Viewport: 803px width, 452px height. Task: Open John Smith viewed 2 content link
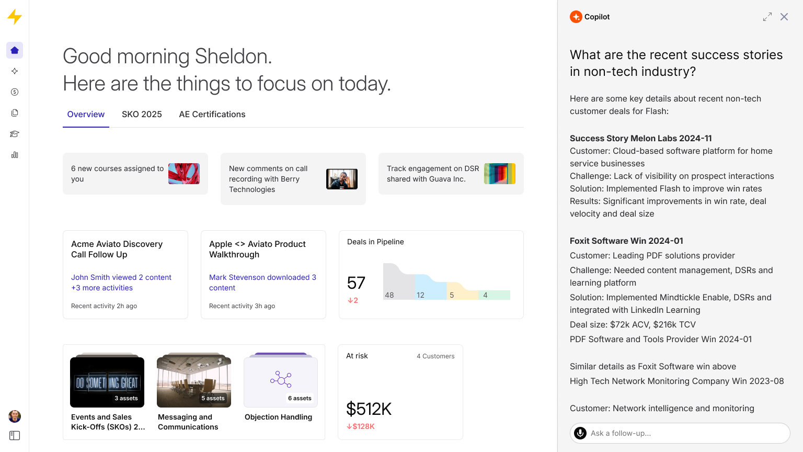(121, 277)
